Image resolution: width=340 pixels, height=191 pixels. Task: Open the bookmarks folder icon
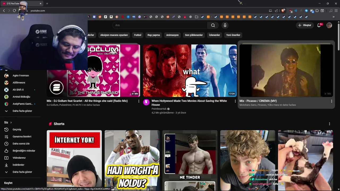coord(197,17)
